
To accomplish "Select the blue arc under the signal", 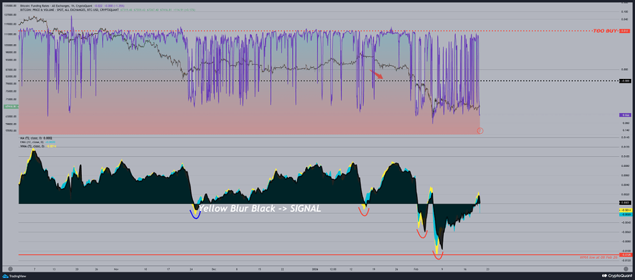I will pyautogui.click(x=196, y=215).
